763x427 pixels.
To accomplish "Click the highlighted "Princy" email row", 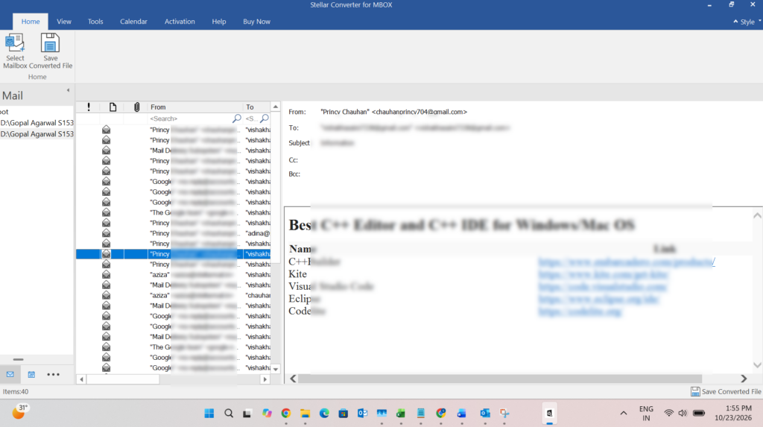I will [173, 254].
